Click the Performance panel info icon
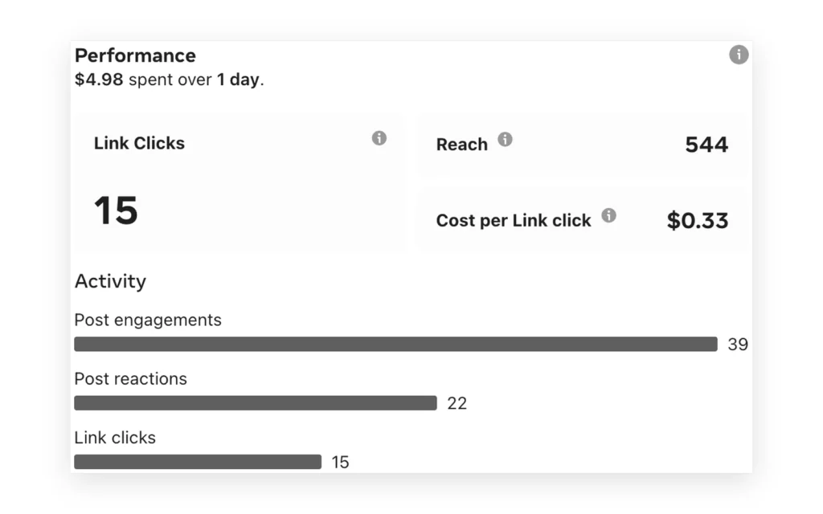This screenshot has height=514, width=823. pyautogui.click(x=739, y=55)
